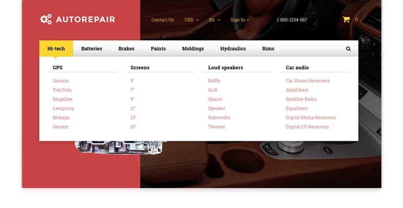Click the gears logo icon
This screenshot has width=403, height=208.
(46, 20)
